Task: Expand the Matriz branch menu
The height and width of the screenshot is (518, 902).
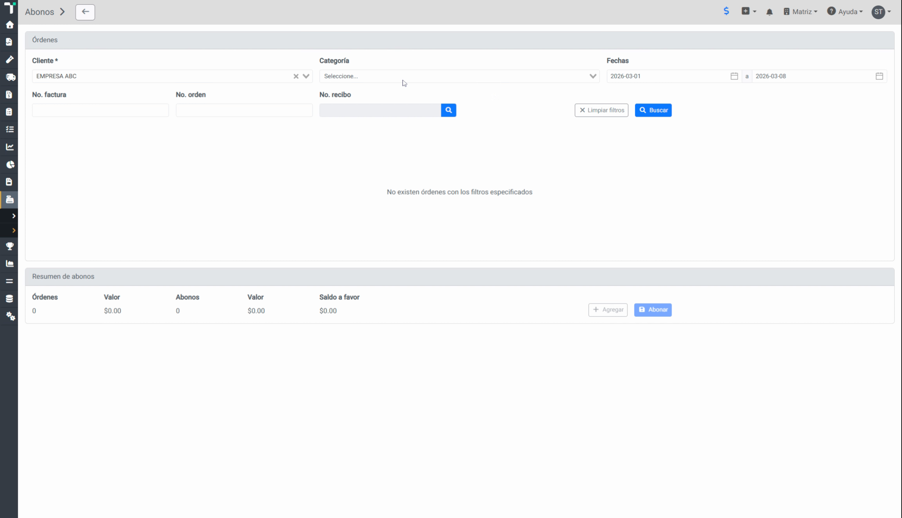Action: [800, 12]
